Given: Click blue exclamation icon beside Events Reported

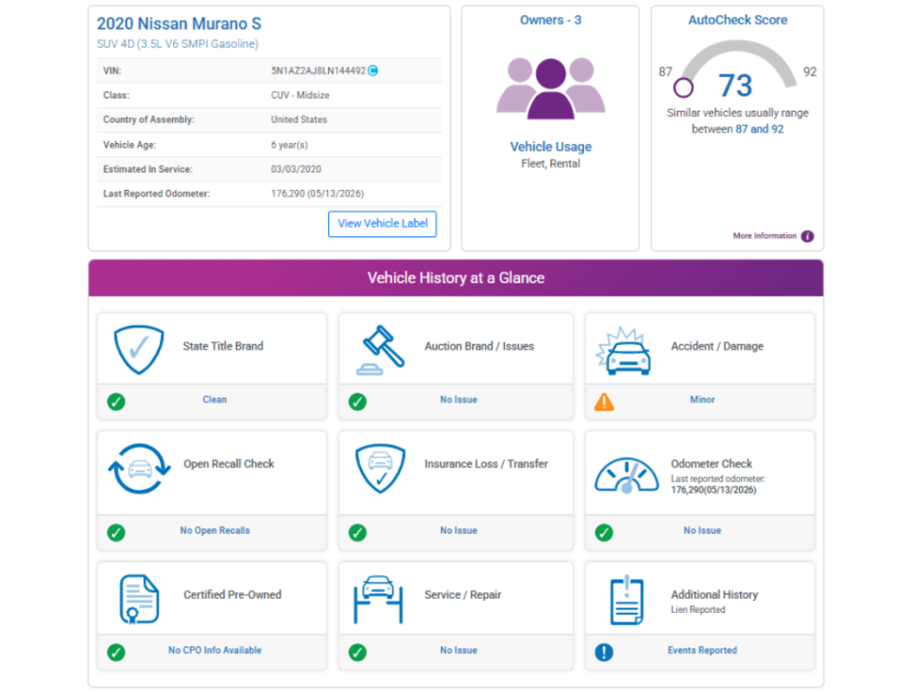Looking at the screenshot, I should (603, 652).
